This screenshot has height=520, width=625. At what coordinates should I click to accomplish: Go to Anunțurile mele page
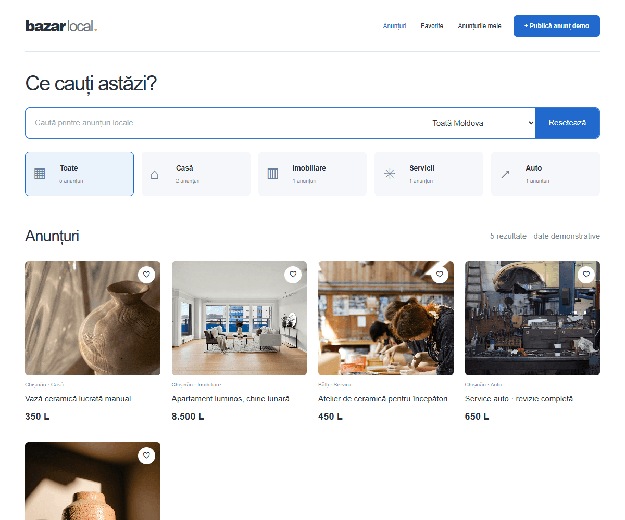pyautogui.click(x=480, y=26)
